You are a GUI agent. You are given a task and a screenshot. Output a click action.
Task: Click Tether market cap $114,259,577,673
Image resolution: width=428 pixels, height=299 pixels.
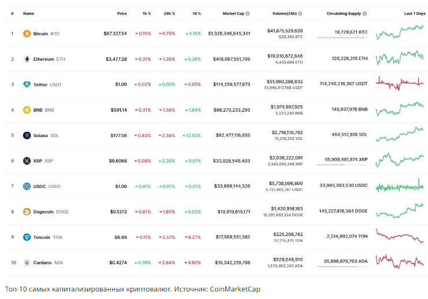tap(232, 84)
